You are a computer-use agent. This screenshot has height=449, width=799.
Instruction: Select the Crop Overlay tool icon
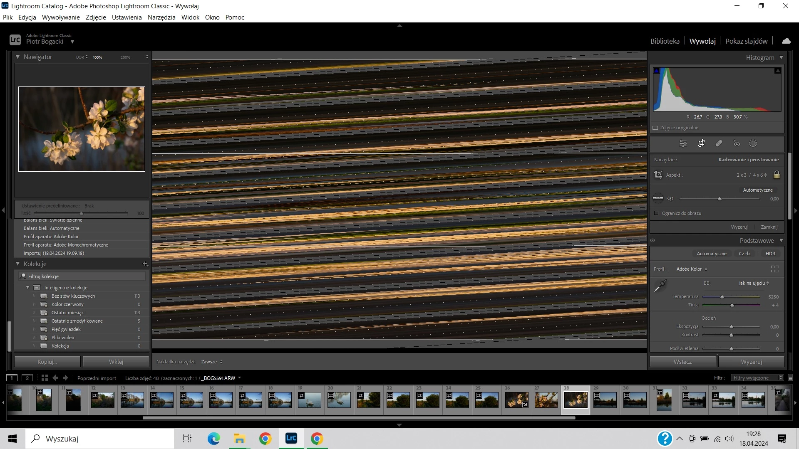coord(701,143)
